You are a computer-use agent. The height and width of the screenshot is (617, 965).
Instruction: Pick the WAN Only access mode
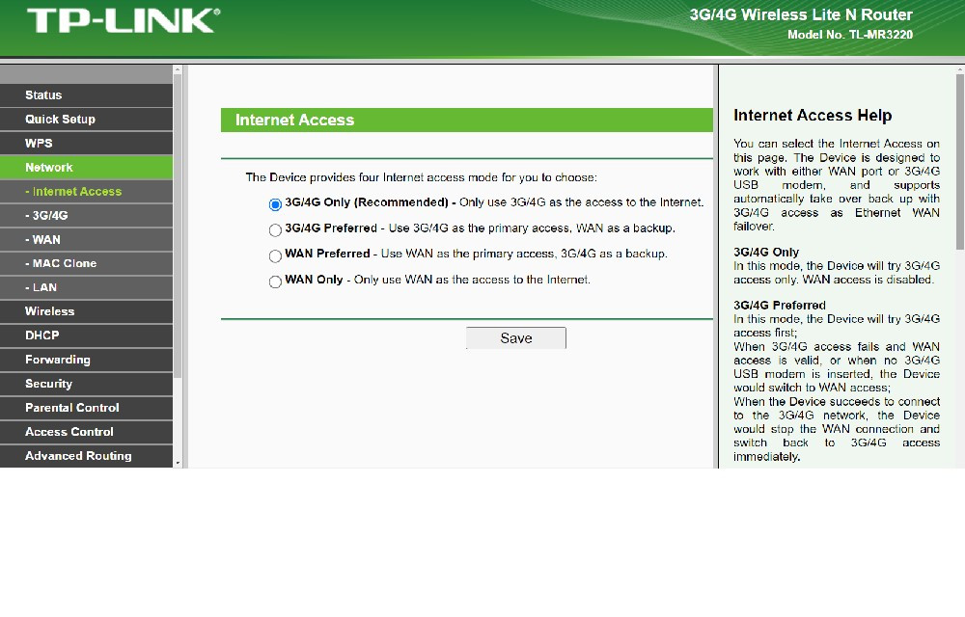coord(275,282)
